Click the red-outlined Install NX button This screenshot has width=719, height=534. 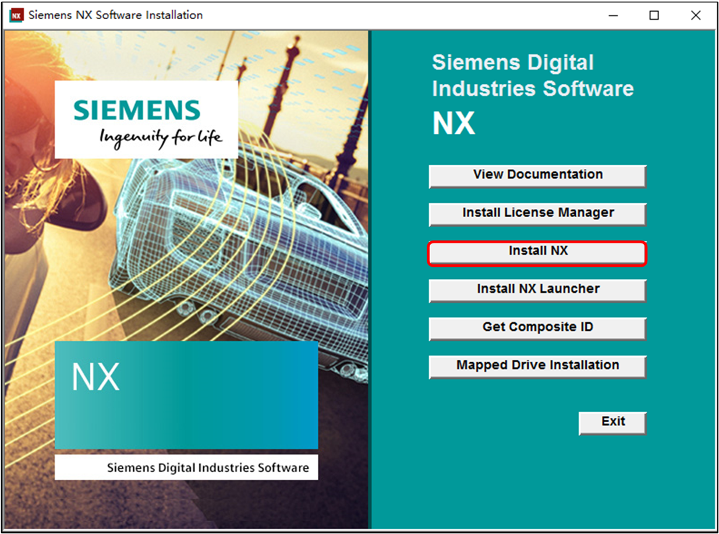(536, 250)
